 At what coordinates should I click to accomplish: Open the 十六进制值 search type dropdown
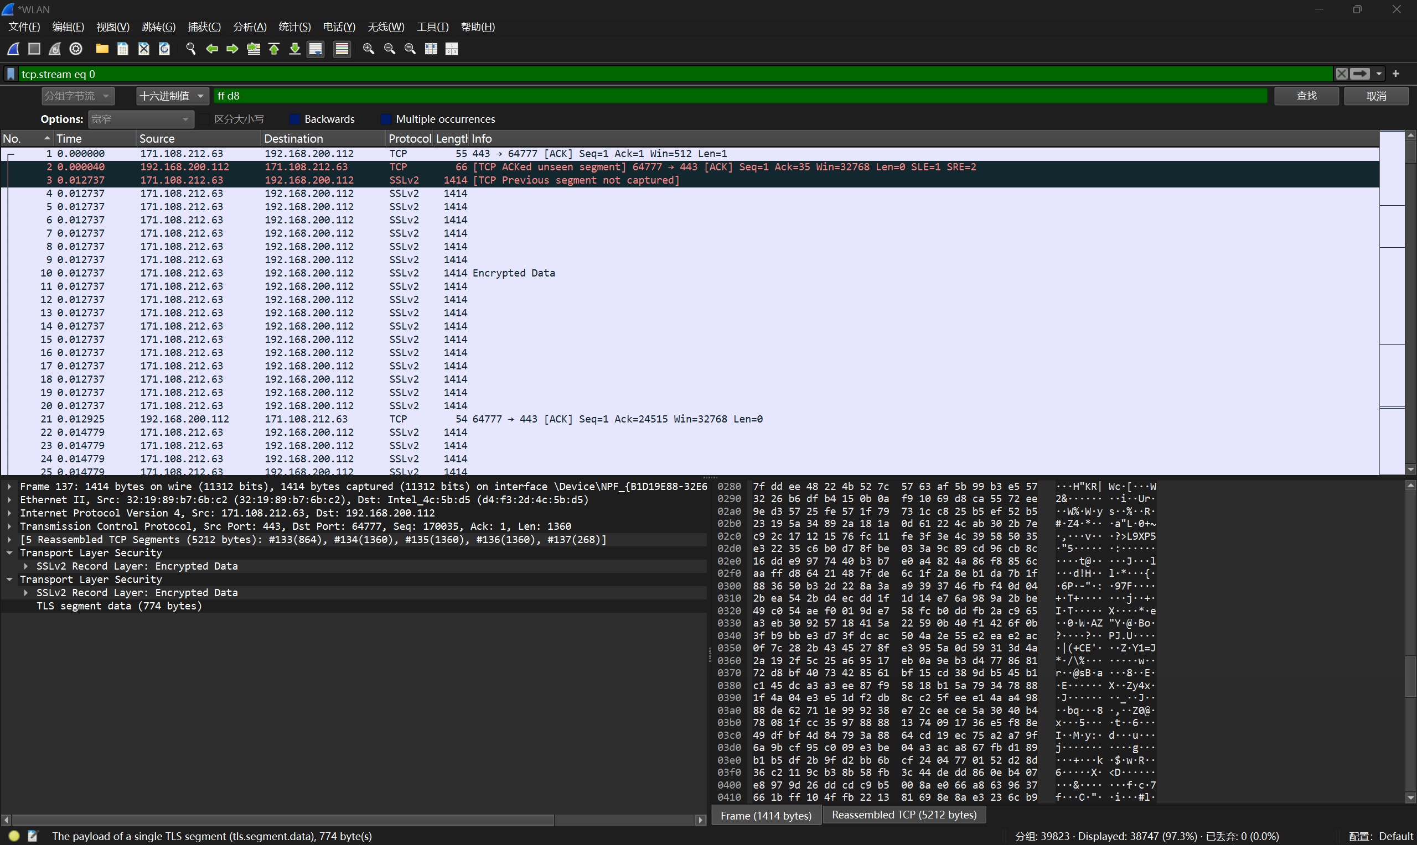(172, 96)
